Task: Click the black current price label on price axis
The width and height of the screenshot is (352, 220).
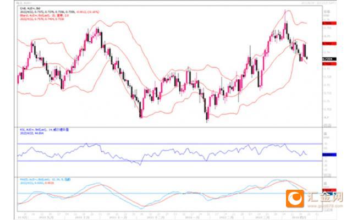Action: (x=329, y=59)
